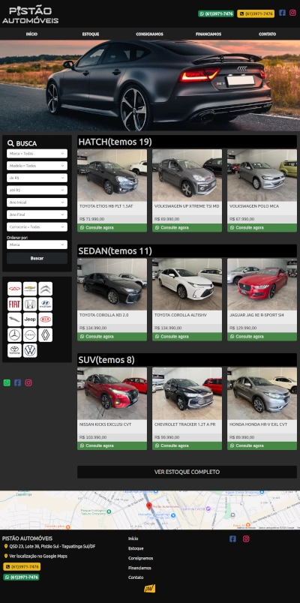Click Consulte agora under Volkswagen Up Xtreme
300x603 pixels.
pos(187,228)
